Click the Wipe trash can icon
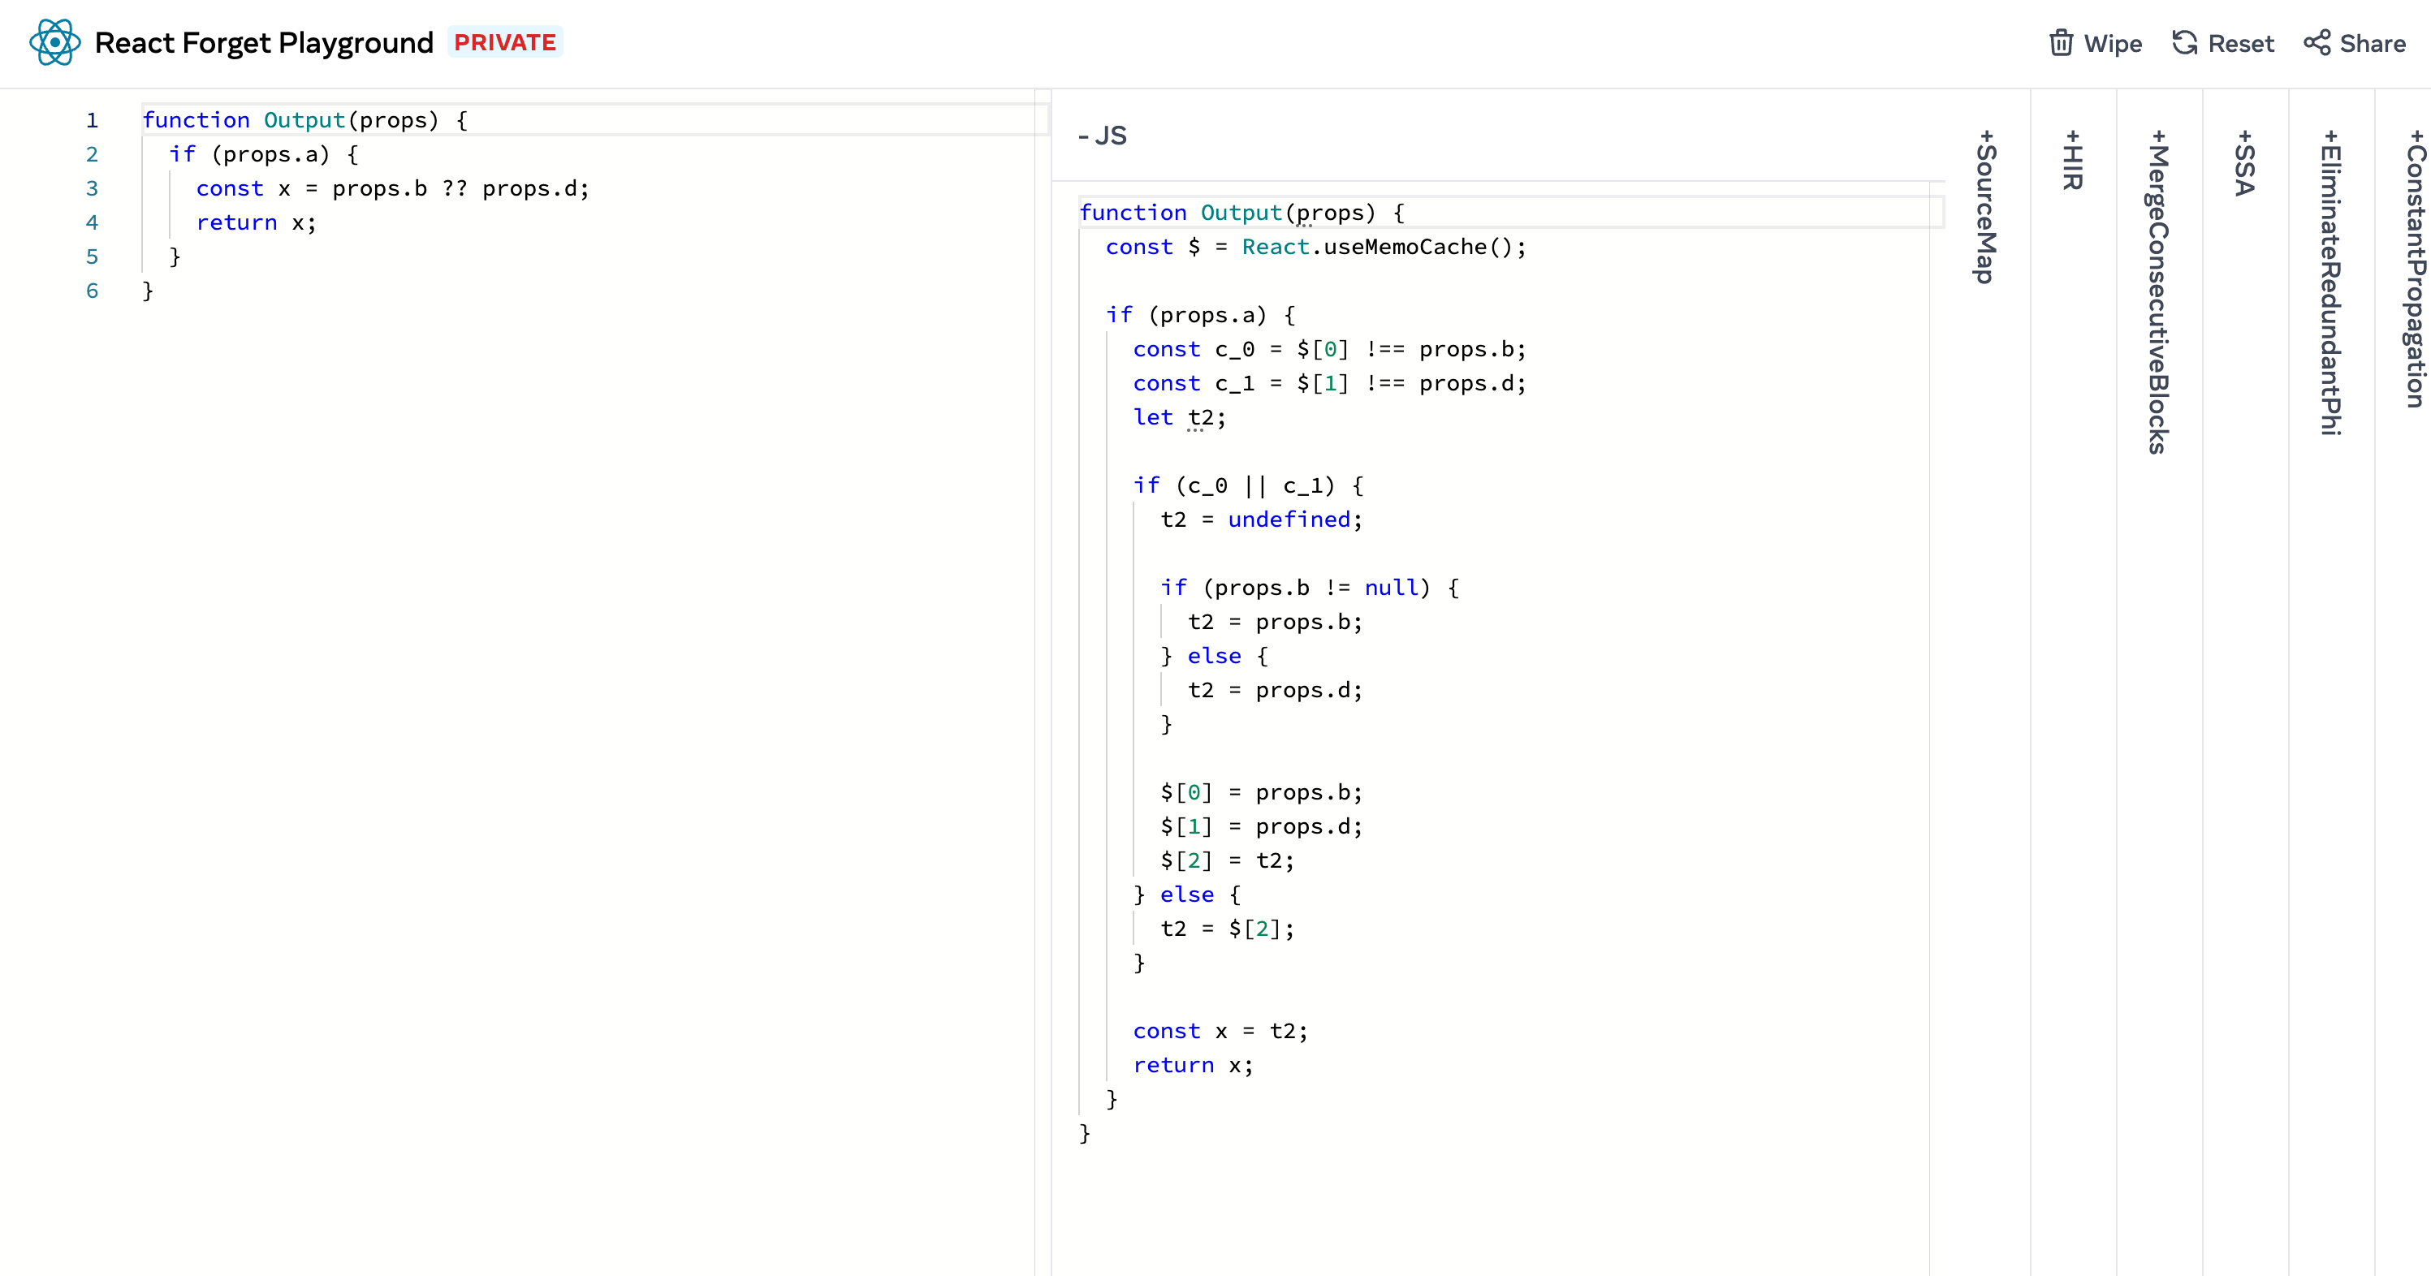2431x1276 pixels. [2061, 43]
